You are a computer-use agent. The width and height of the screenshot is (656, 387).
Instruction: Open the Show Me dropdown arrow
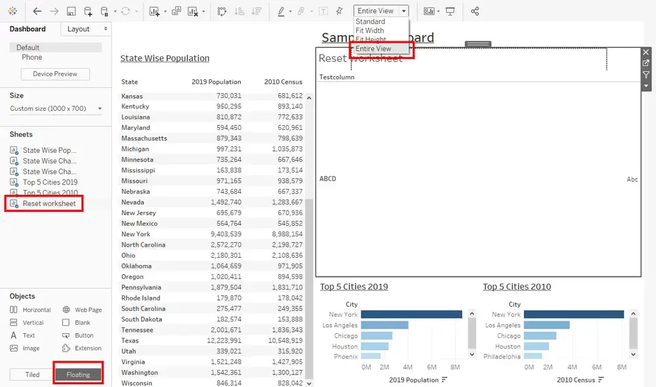438,11
